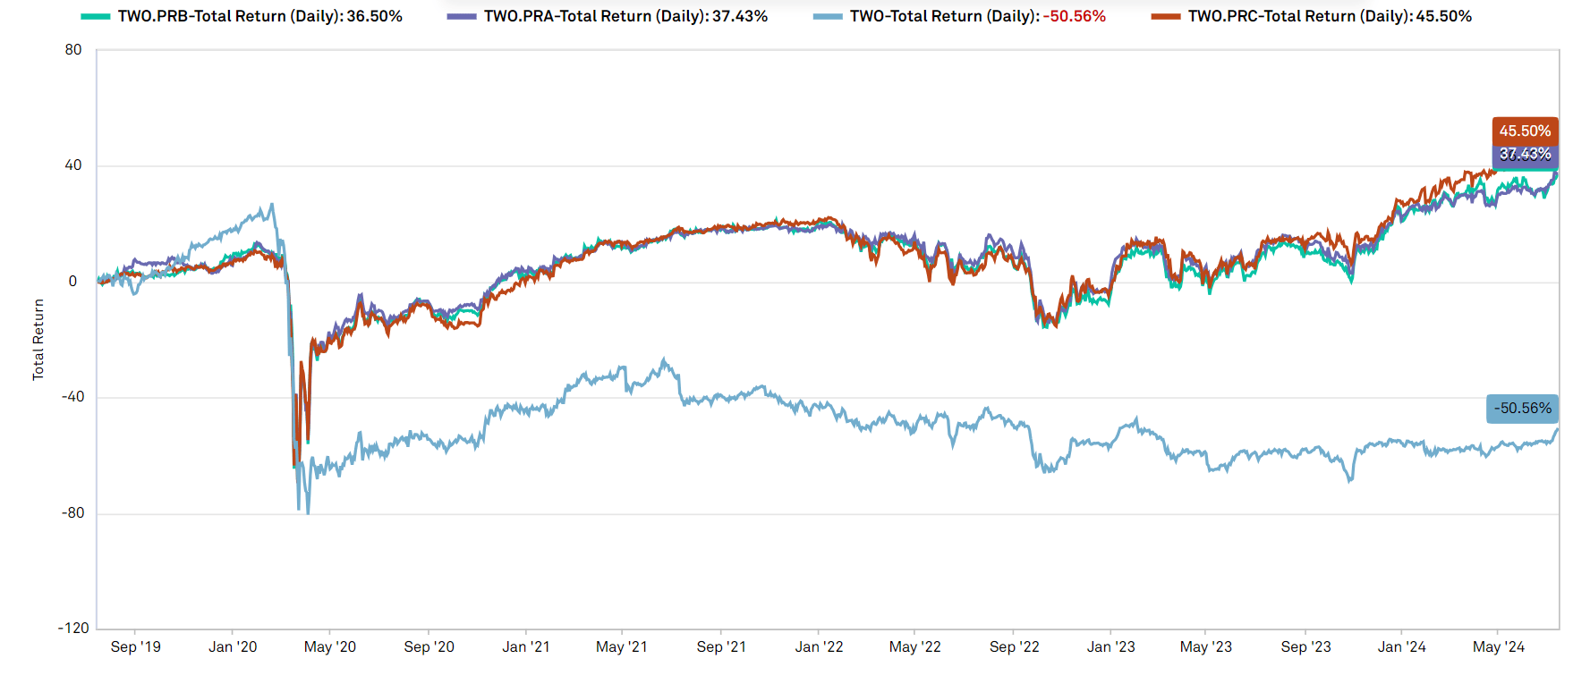This screenshot has height=684, width=1573.
Task: Click the green TWO.PRB legend color swatch
Action: tap(95, 17)
